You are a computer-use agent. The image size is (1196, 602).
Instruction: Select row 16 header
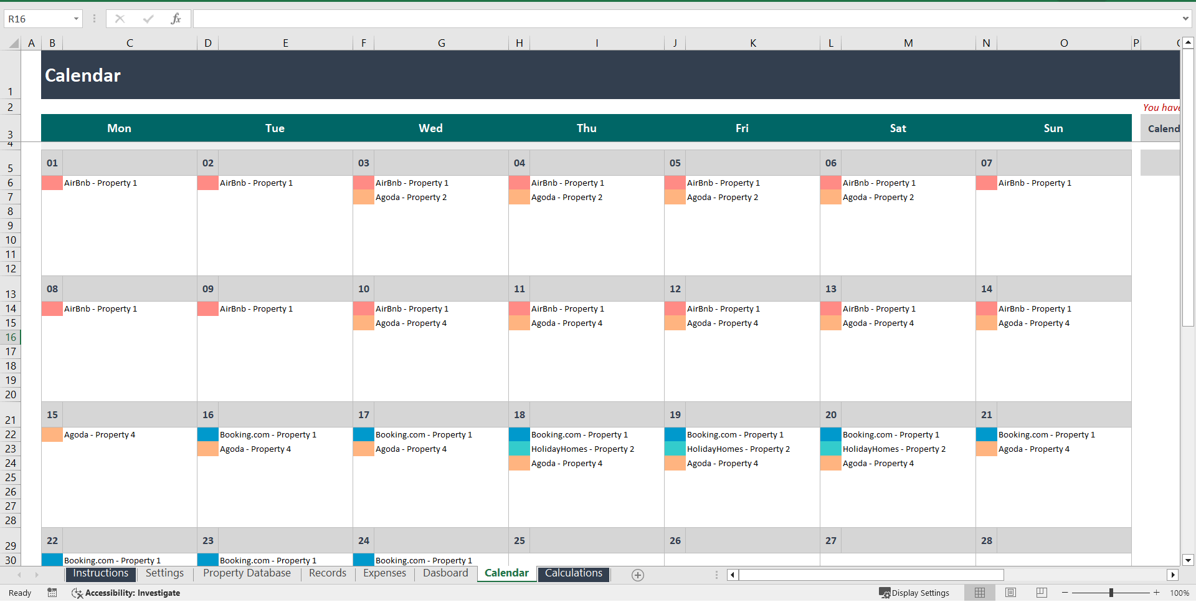click(x=11, y=337)
